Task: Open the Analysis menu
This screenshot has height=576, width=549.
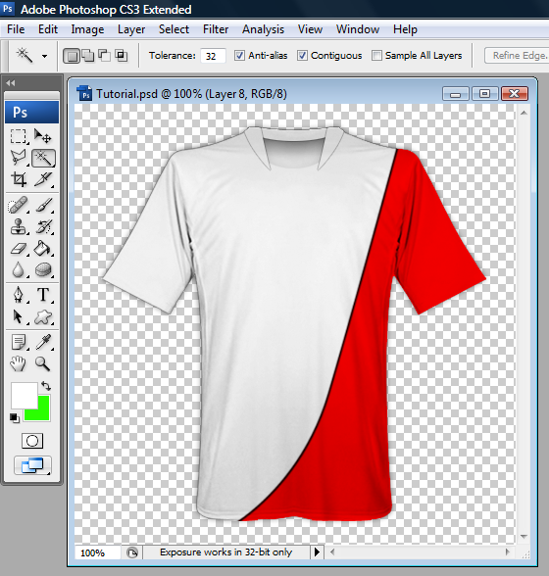Action: (x=263, y=29)
